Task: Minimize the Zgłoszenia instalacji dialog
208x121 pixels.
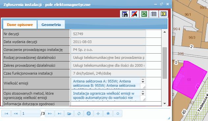Action: (156, 4)
